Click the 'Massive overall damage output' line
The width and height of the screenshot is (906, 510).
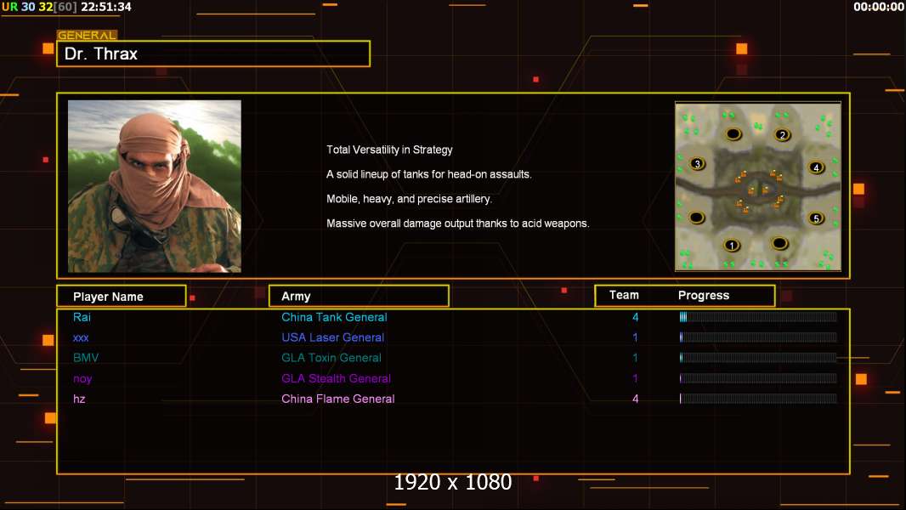coord(457,224)
